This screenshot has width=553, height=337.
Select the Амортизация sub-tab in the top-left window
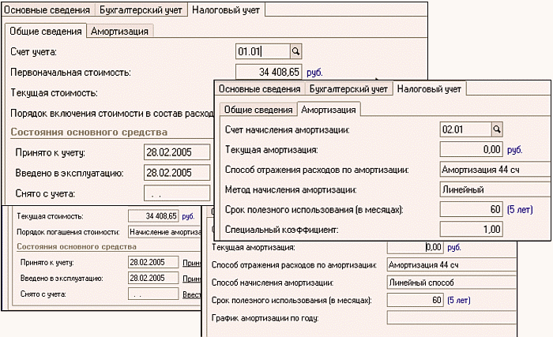[x=120, y=32]
